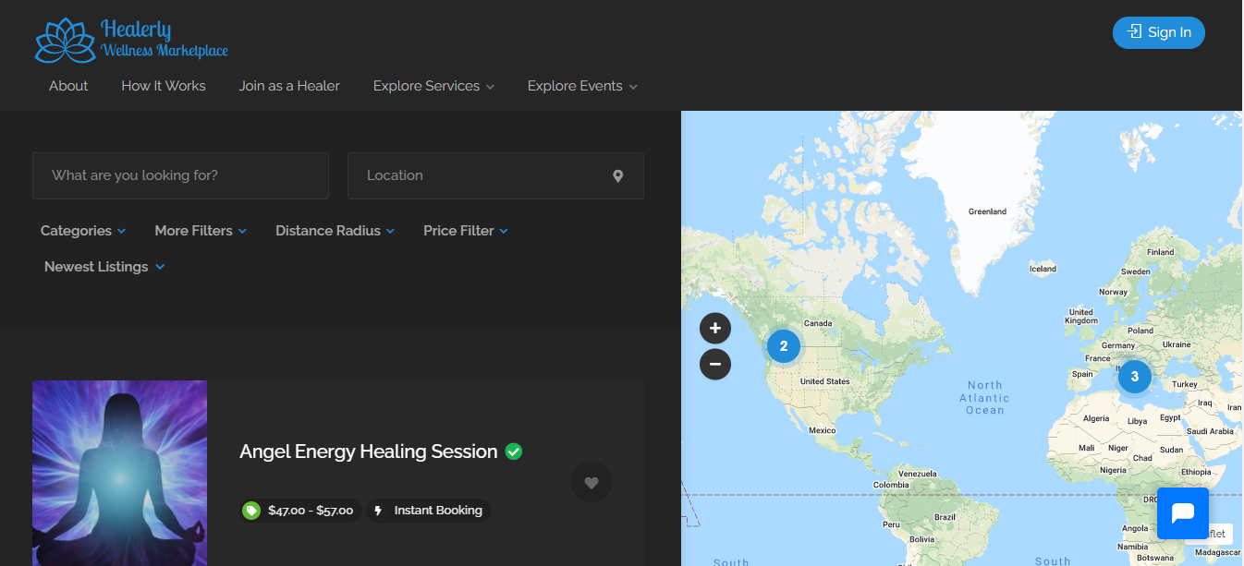Click the Sign In button
Image resolution: width=1244 pixels, height=566 pixels.
coord(1158,32)
